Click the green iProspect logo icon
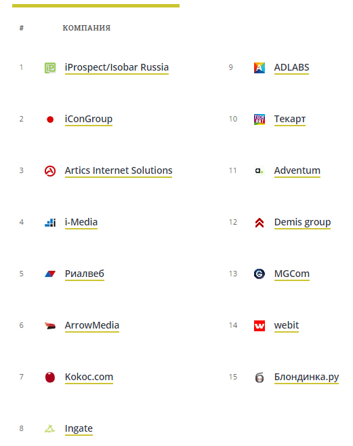 [50, 68]
